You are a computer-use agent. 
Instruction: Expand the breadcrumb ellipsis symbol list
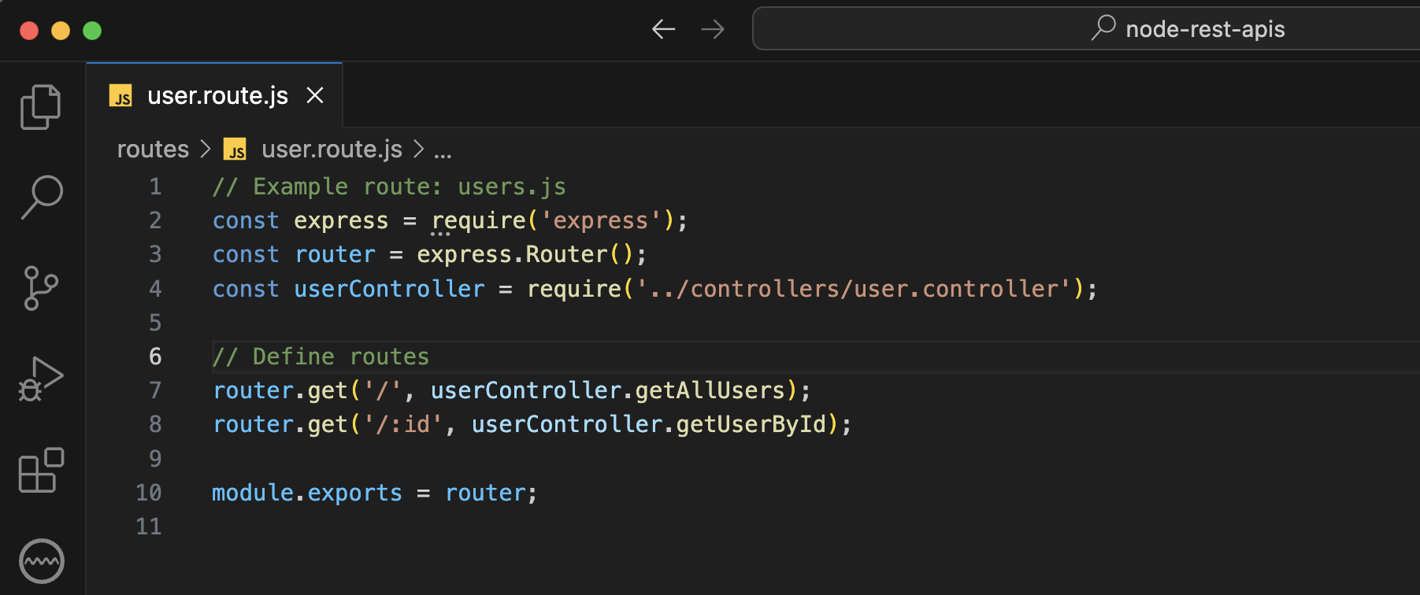(x=443, y=150)
